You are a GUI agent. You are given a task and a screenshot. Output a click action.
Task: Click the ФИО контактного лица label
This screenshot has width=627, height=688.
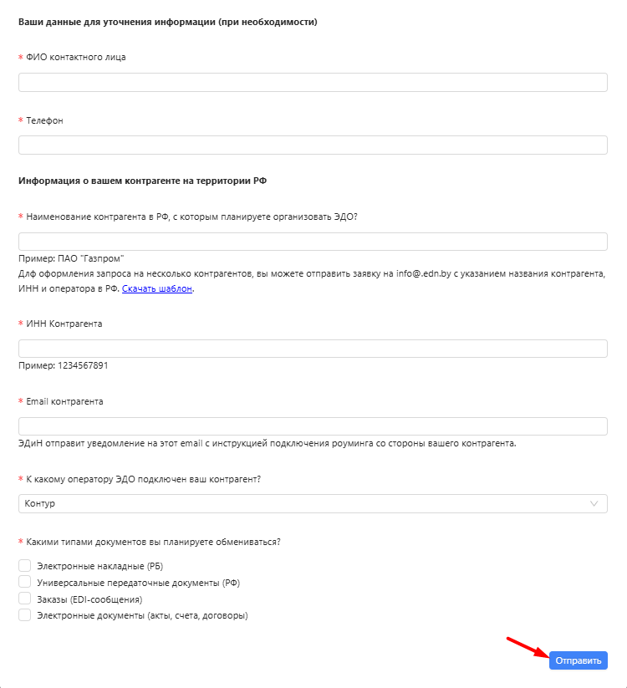[76, 57]
